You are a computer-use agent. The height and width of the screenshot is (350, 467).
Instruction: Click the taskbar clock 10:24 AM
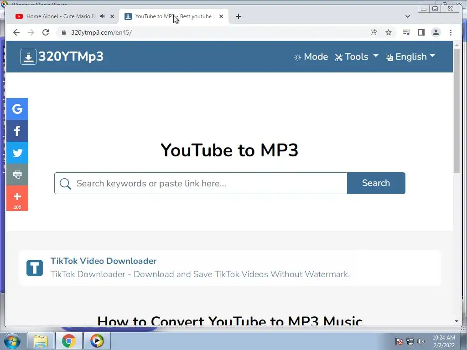(x=443, y=338)
